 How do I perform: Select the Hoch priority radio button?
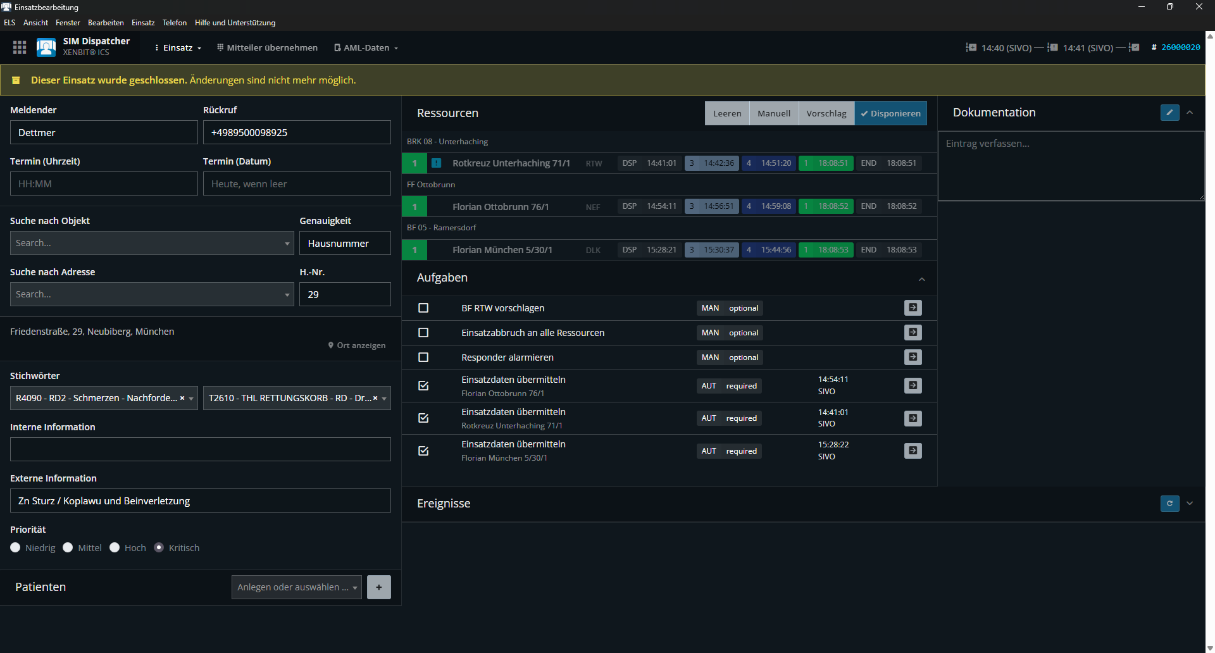coord(115,548)
